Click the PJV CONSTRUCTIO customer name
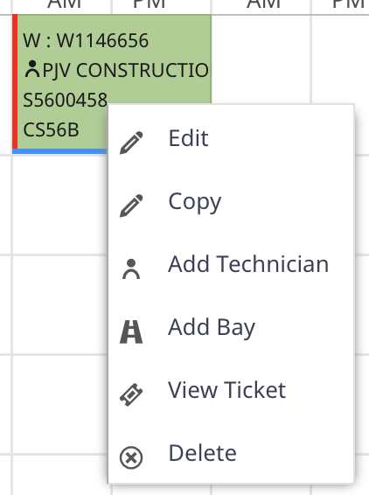The height and width of the screenshot is (495, 369). [126, 70]
